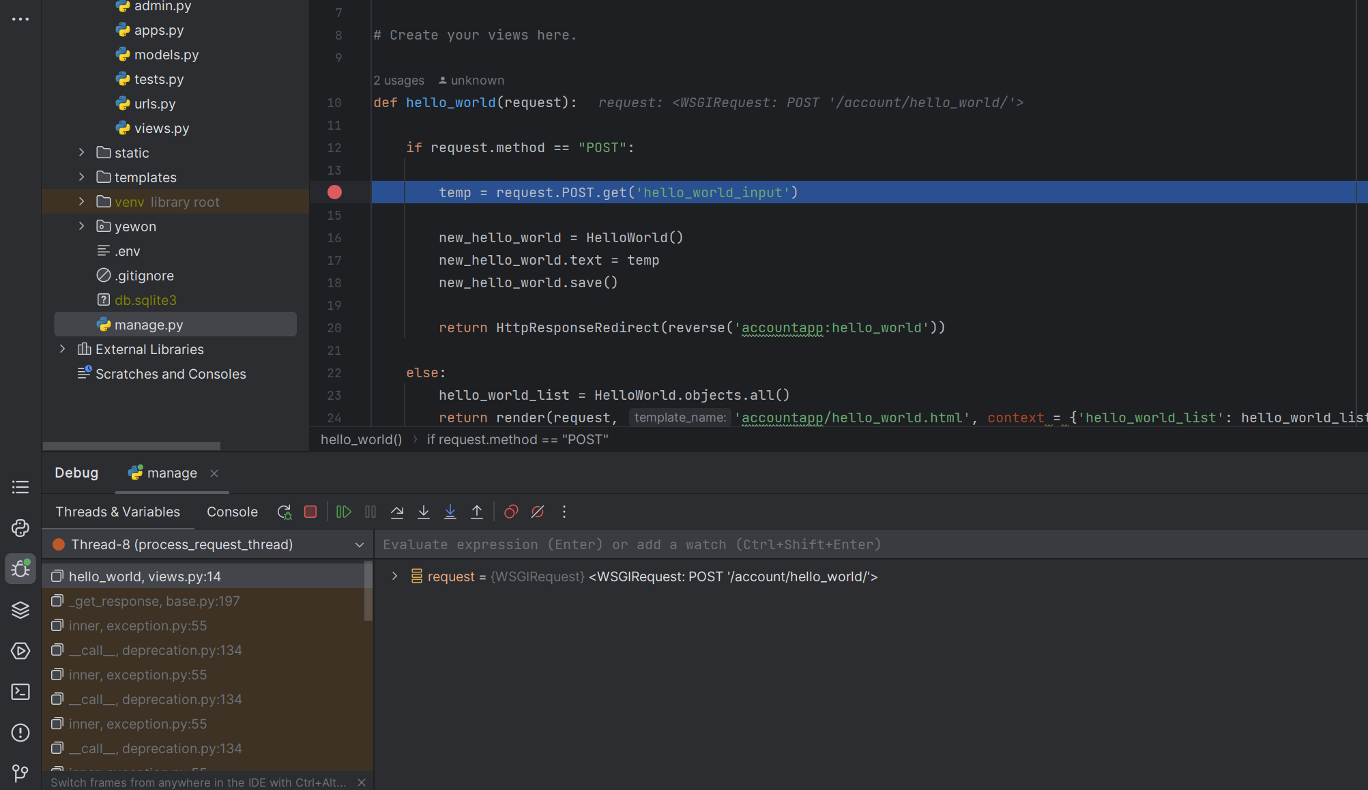Open views.py in project tree
The image size is (1368, 790).
(161, 128)
